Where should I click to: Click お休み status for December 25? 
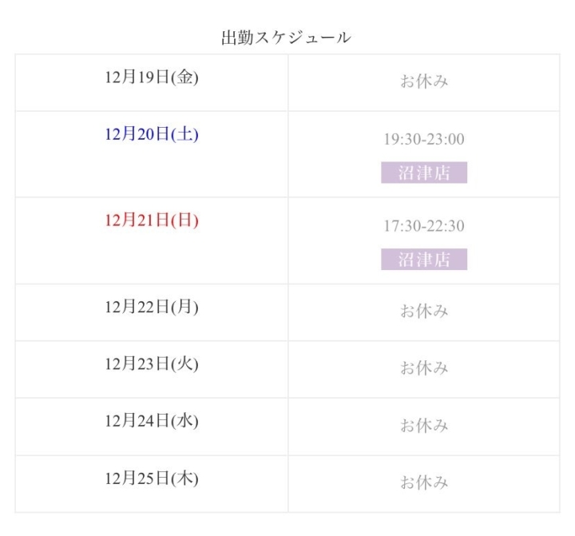[x=424, y=482]
